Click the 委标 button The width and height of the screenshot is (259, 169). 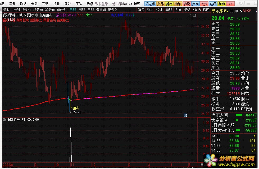(x=169, y=4)
